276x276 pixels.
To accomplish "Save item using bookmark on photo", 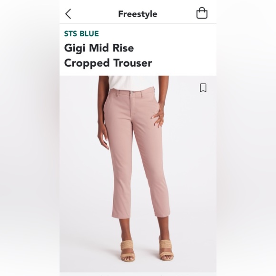I will (203, 88).
